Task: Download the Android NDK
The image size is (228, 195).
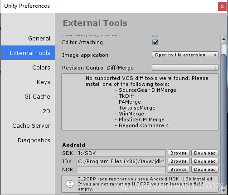Action: [x=205, y=170]
